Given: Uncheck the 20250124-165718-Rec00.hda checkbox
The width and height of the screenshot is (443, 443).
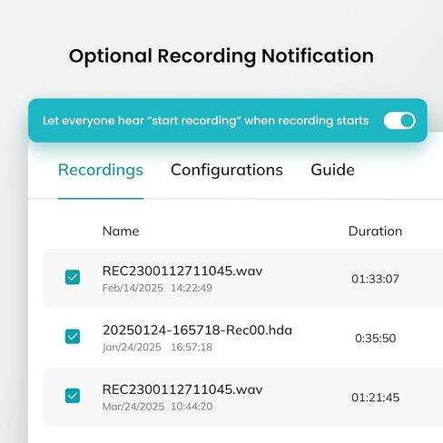Looking at the screenshot, I should click(73, 337).
